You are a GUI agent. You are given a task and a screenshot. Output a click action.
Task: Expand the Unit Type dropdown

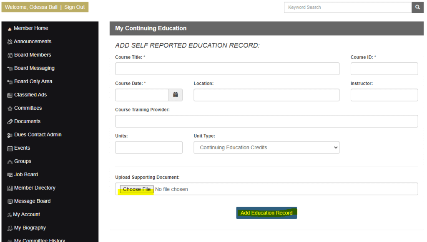(x=266, y=148)
